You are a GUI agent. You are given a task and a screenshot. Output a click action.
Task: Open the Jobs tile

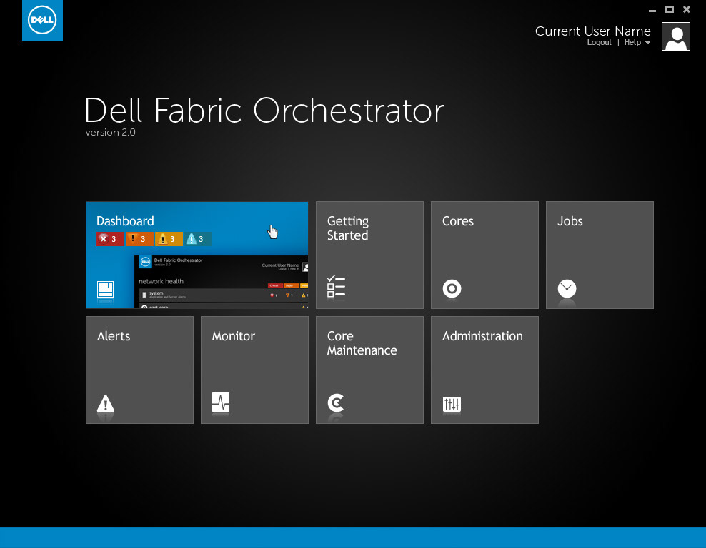point(600,255)
